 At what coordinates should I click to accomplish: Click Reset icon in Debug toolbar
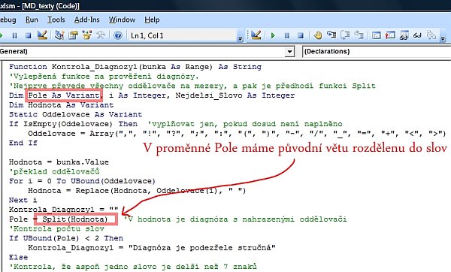pyautogui.click(x=301, y=35)
